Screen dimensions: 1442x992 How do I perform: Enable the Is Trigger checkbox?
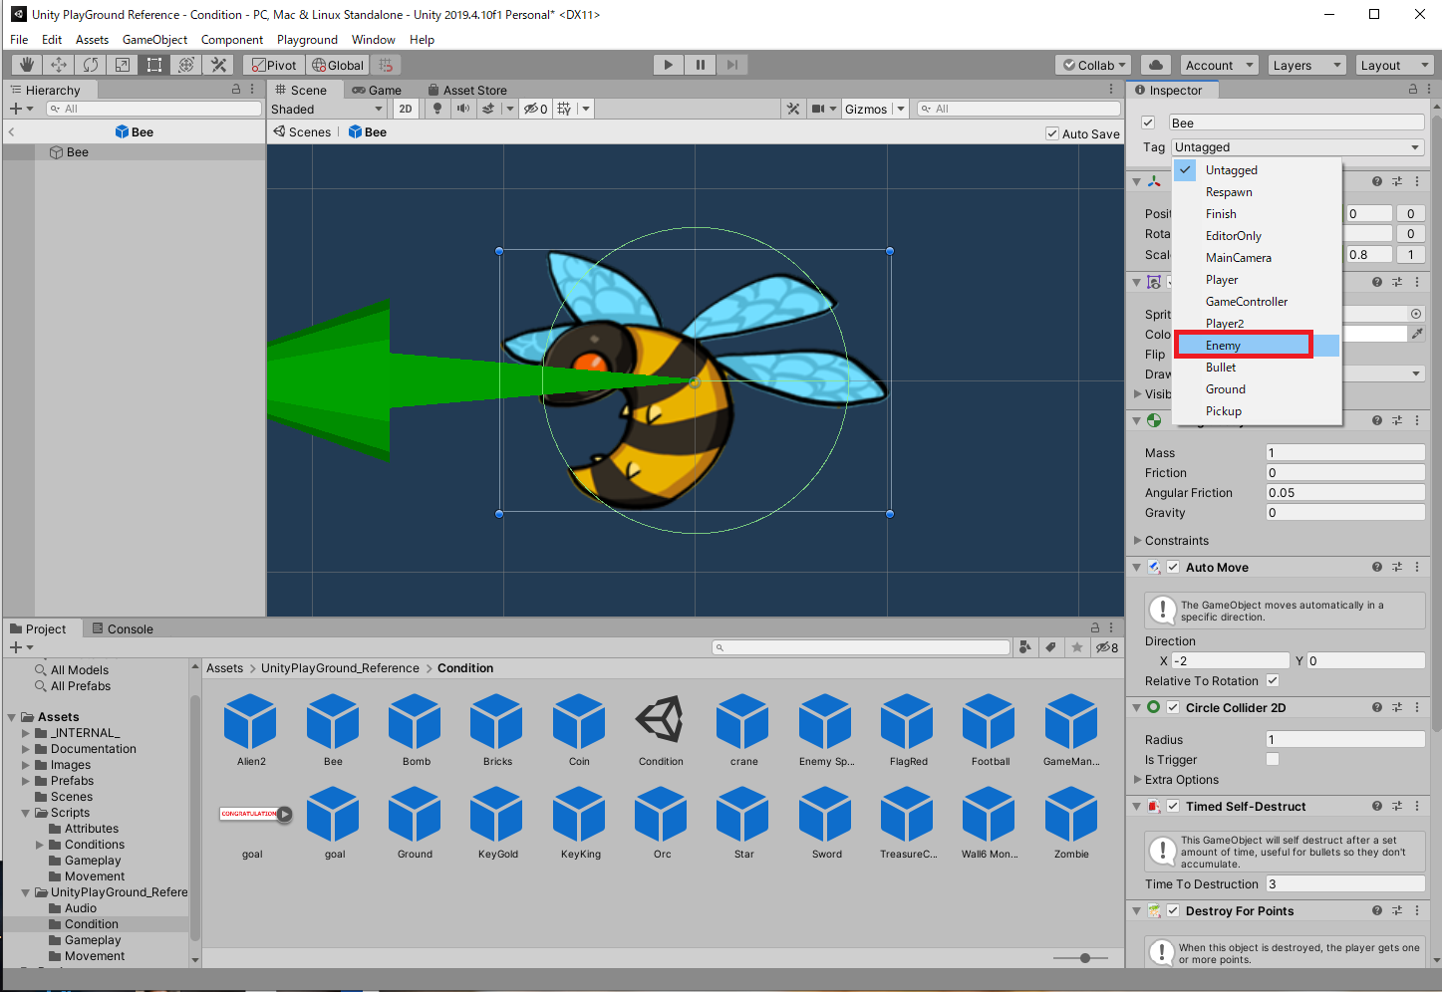pyautogui.click(x=1273, y=760)
